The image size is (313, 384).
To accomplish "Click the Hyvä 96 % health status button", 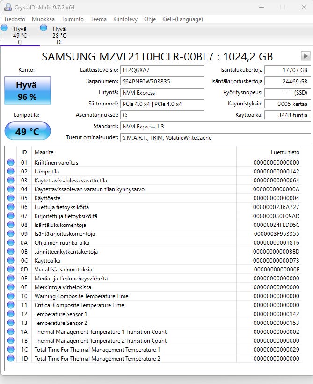I will tap(28, 90).
